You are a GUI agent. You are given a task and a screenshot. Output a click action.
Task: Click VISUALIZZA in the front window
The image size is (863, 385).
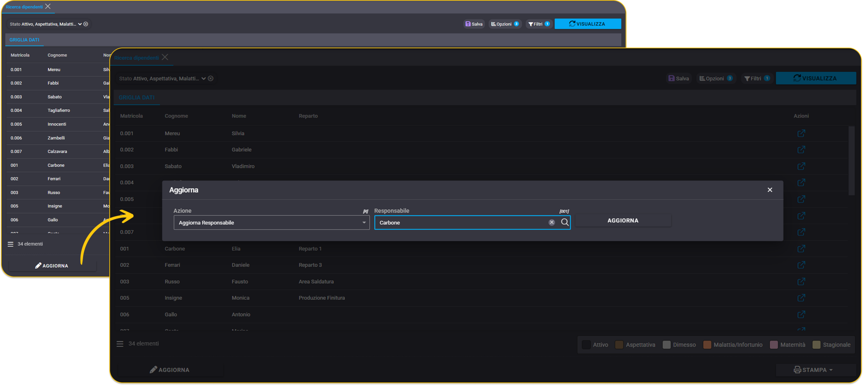tap(815, 78)
